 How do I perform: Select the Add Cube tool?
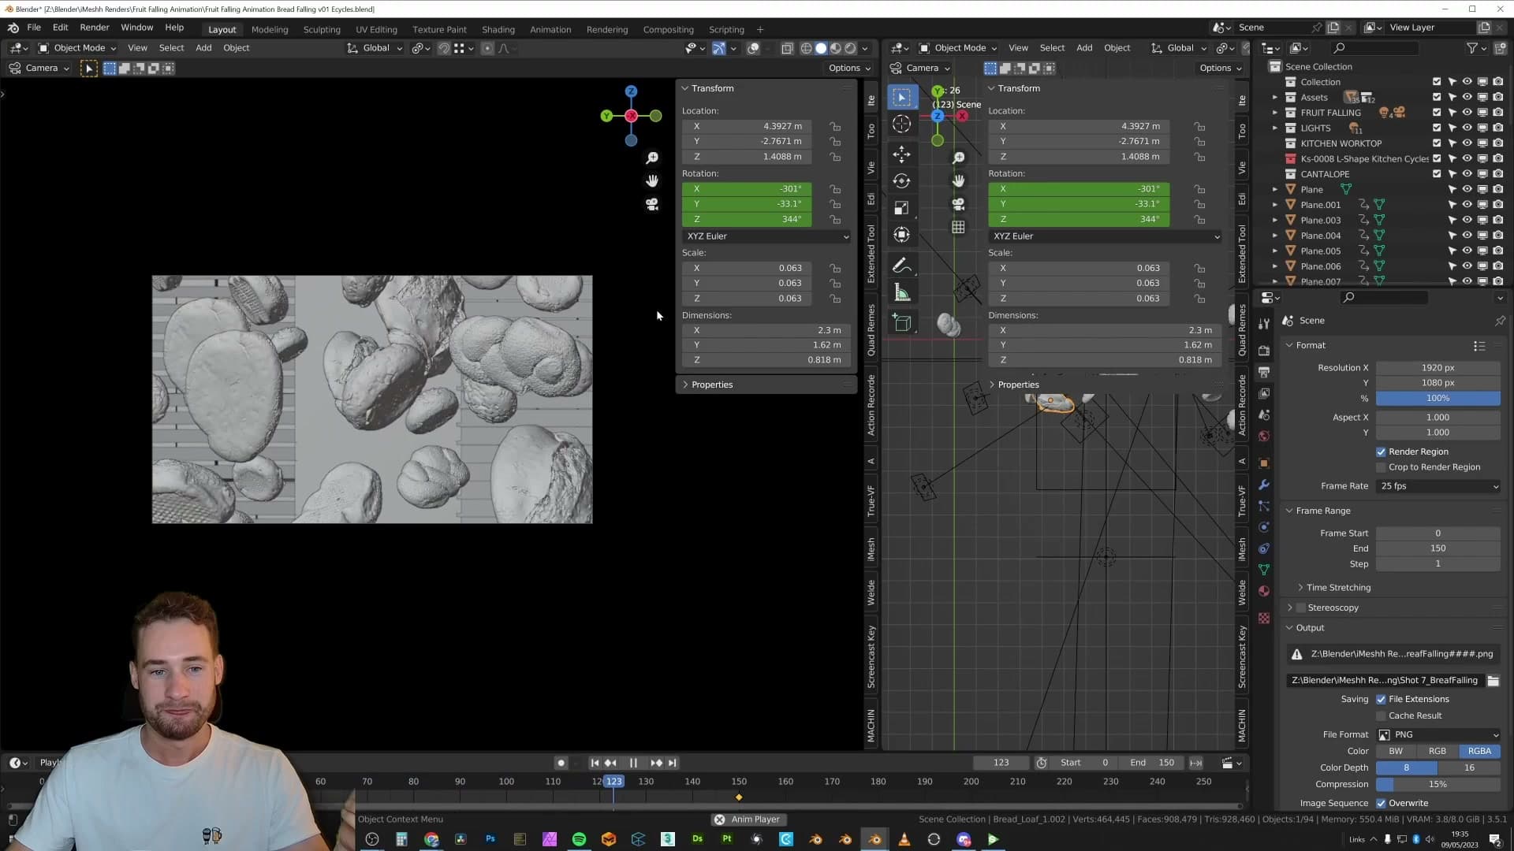click(x=902, y=322)
